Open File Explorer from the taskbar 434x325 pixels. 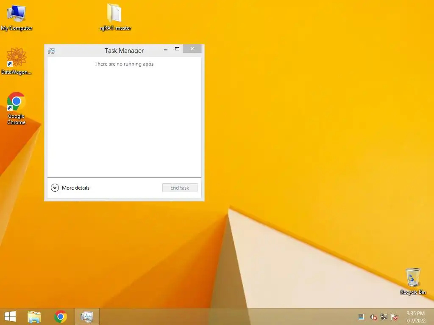pyautogui.click(x=34, y=317)
